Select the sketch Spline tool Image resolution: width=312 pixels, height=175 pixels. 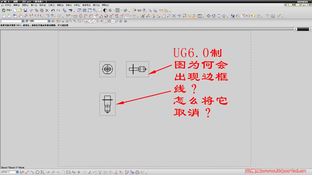click(73, 172)
